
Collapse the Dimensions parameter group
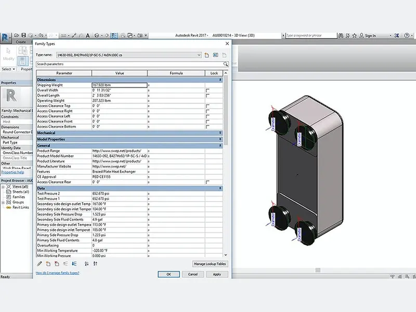(x=220, y=80)
